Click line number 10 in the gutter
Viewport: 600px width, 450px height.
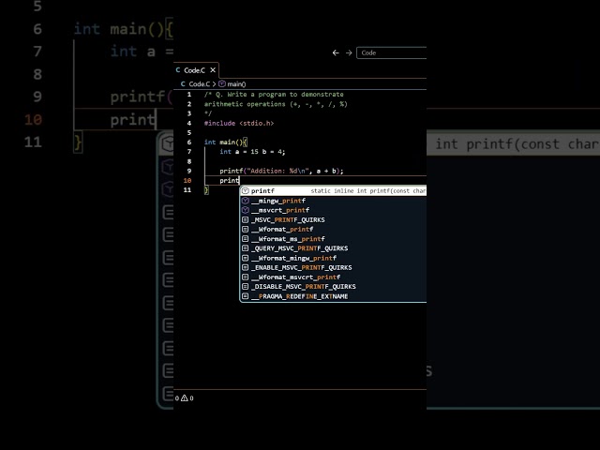point(187,180)
